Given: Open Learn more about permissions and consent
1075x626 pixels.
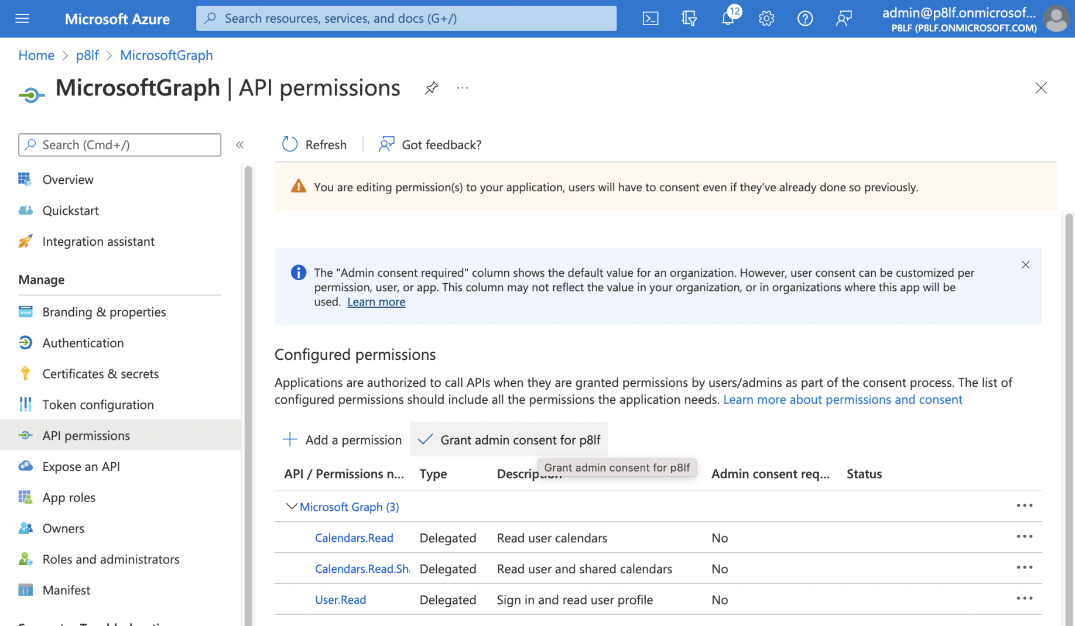Looking at the screenshot, I should pos(843,400).
